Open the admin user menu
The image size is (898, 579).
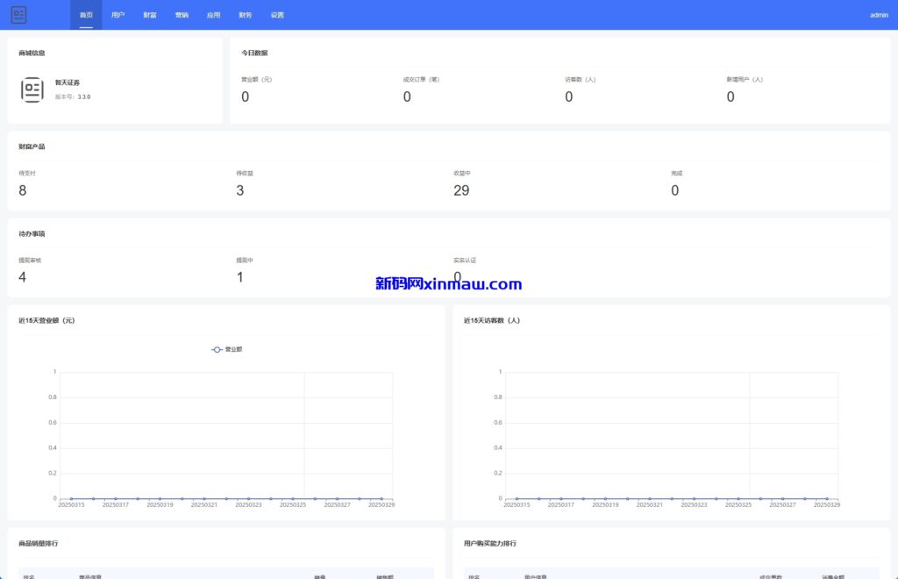(x=879, y=15)
